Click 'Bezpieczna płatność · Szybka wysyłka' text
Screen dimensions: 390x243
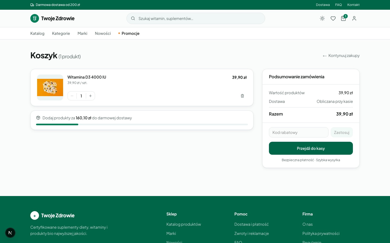click(x=311, y=160)
